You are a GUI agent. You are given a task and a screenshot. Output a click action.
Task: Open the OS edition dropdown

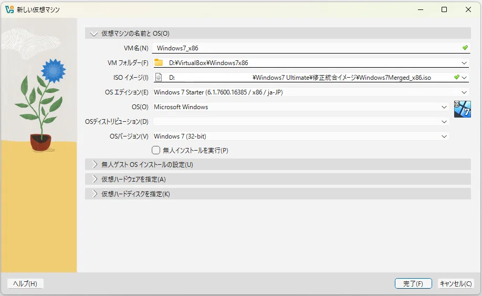click(x=311, y=92)
